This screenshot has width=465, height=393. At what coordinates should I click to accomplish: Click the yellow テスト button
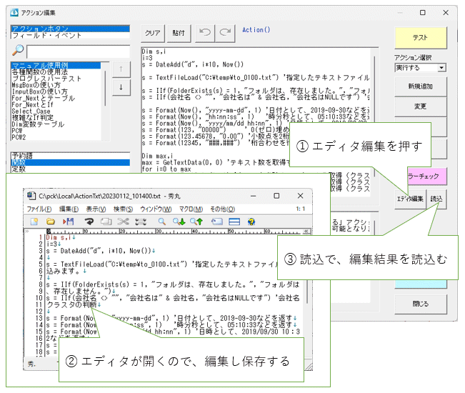(420, 37)
